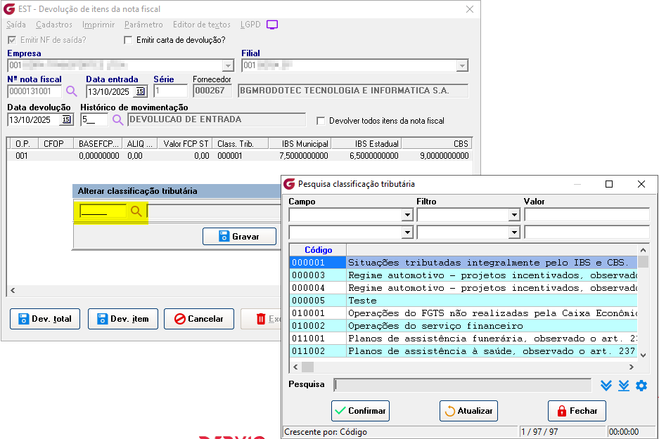Image resolution: width=659 pixels, height=439 pixels.
Task: Open the nota fiscal search magnifier
Action: (72, 91)
